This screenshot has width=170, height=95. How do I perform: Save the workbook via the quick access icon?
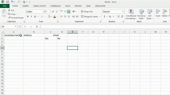click(7, 2)
